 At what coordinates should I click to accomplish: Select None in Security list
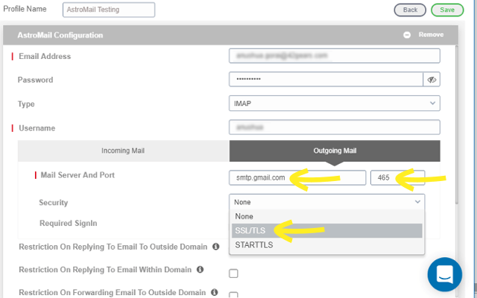326,216
